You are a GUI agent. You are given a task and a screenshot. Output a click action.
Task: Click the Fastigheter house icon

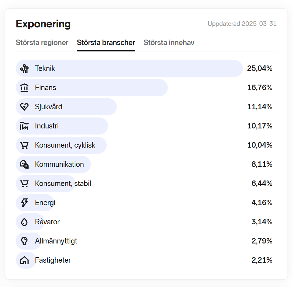(x=24, y=260)
